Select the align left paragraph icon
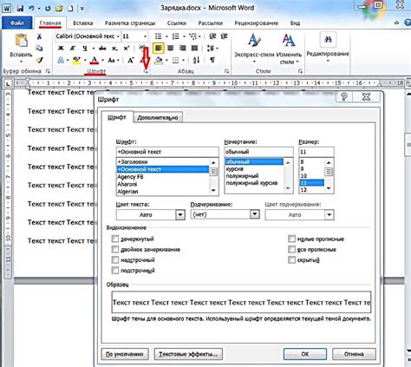 coord(158,49)
